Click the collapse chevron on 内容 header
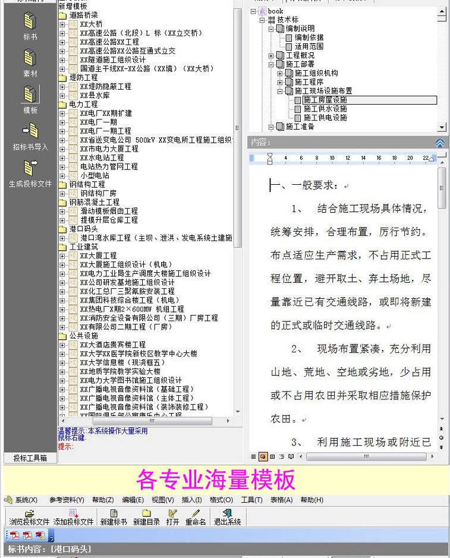Screen dimensions: 450x558 pyautogui.click(x=440, y=143)
